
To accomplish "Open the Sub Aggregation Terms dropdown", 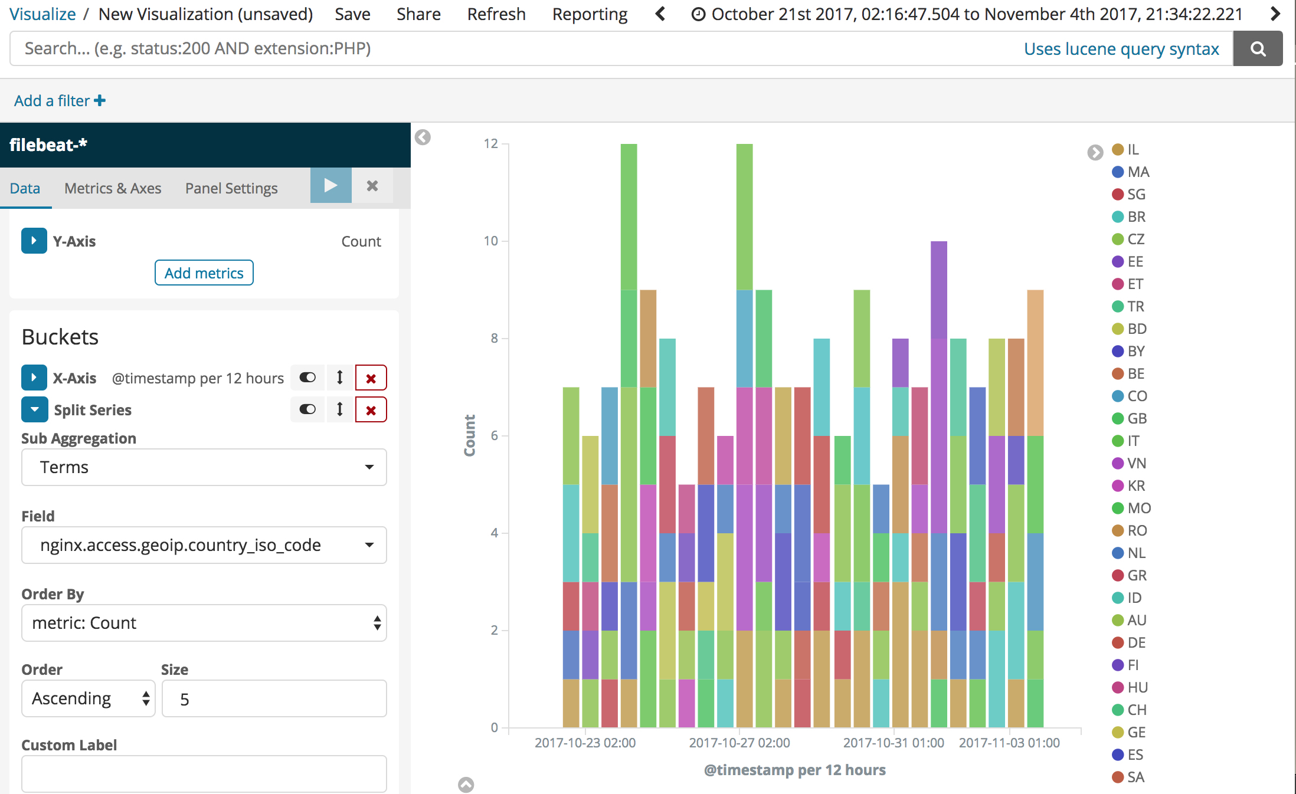I will click(204, 467).
